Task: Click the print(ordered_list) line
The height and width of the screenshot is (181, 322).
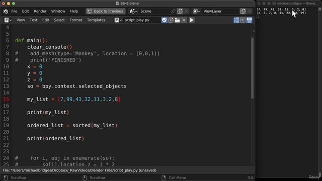Action: pos(56,139)
